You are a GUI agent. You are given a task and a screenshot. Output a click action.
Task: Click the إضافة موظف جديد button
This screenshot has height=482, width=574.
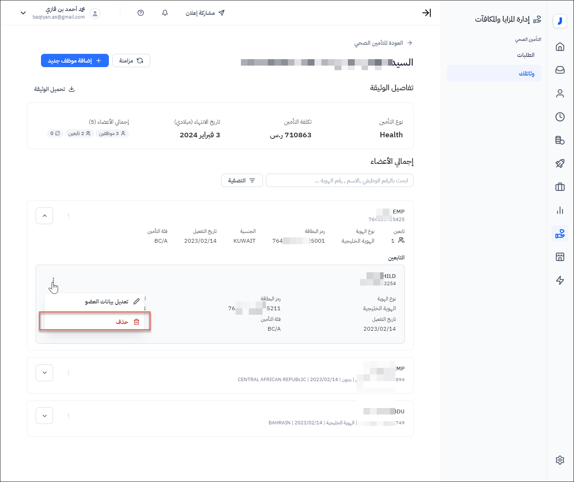pos(75,61)
